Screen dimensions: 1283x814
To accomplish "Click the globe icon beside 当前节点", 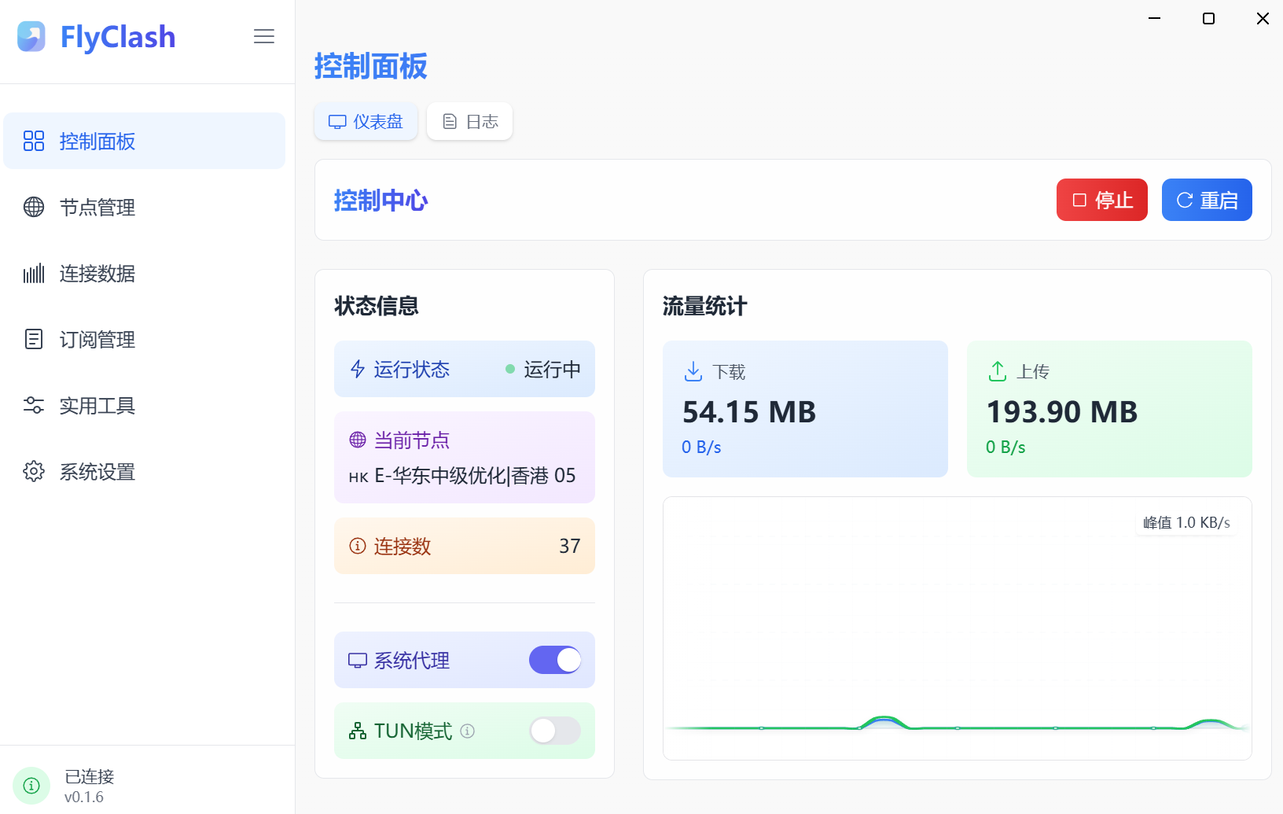I will (358, 440).
